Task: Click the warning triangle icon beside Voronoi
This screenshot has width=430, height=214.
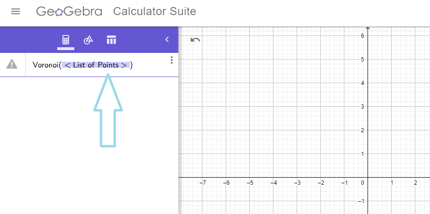Action: [x=12, y=64]
